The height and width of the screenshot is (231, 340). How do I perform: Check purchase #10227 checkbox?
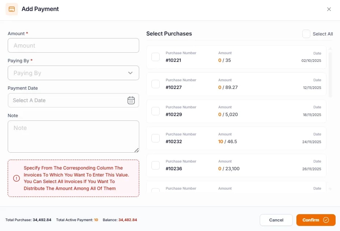click(155, 84)
